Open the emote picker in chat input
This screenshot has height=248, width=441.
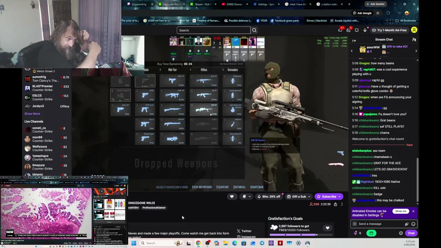(413, 224)
